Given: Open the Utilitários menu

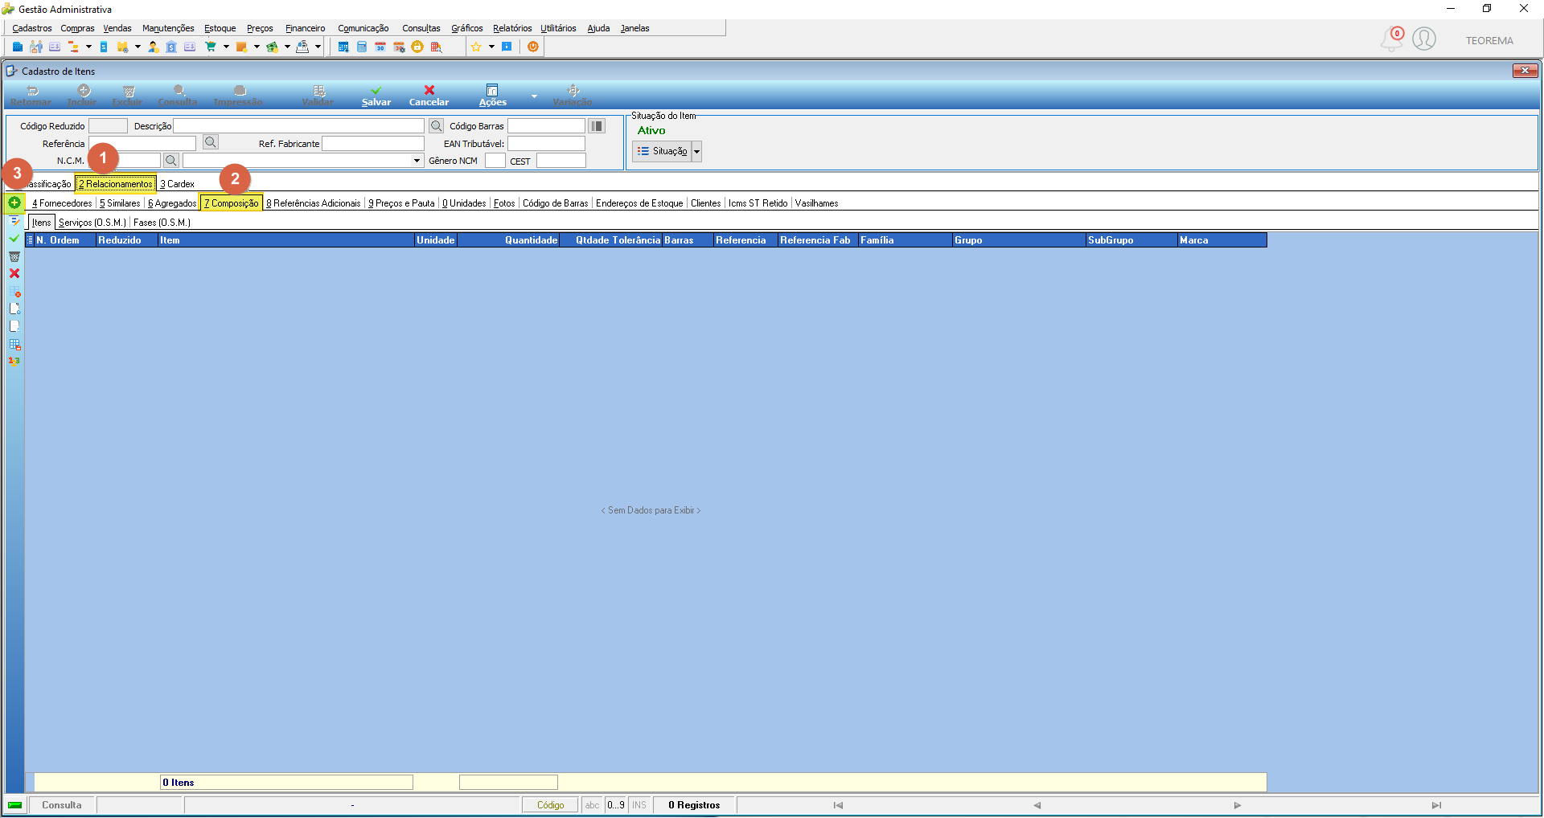Looking at the screenshot, I should (558, 28).
